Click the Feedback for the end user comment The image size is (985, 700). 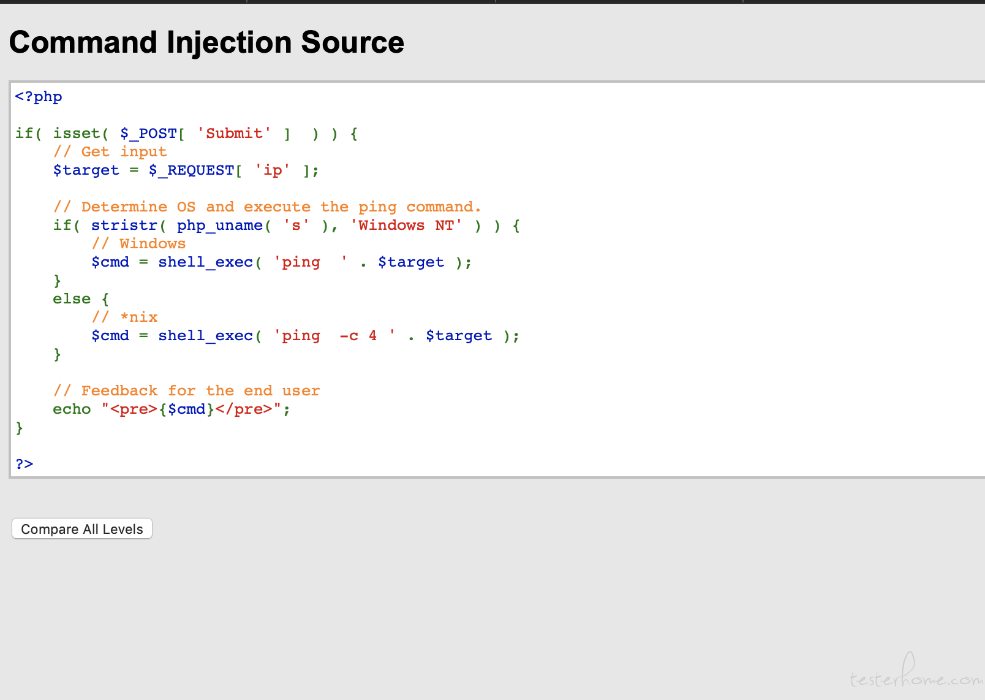(186, 391)
